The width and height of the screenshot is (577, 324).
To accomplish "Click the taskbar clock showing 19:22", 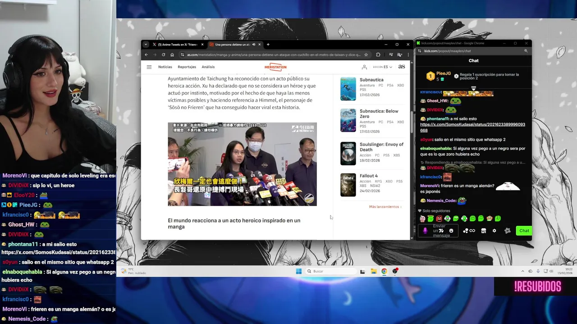I will [x=564, y=271].
